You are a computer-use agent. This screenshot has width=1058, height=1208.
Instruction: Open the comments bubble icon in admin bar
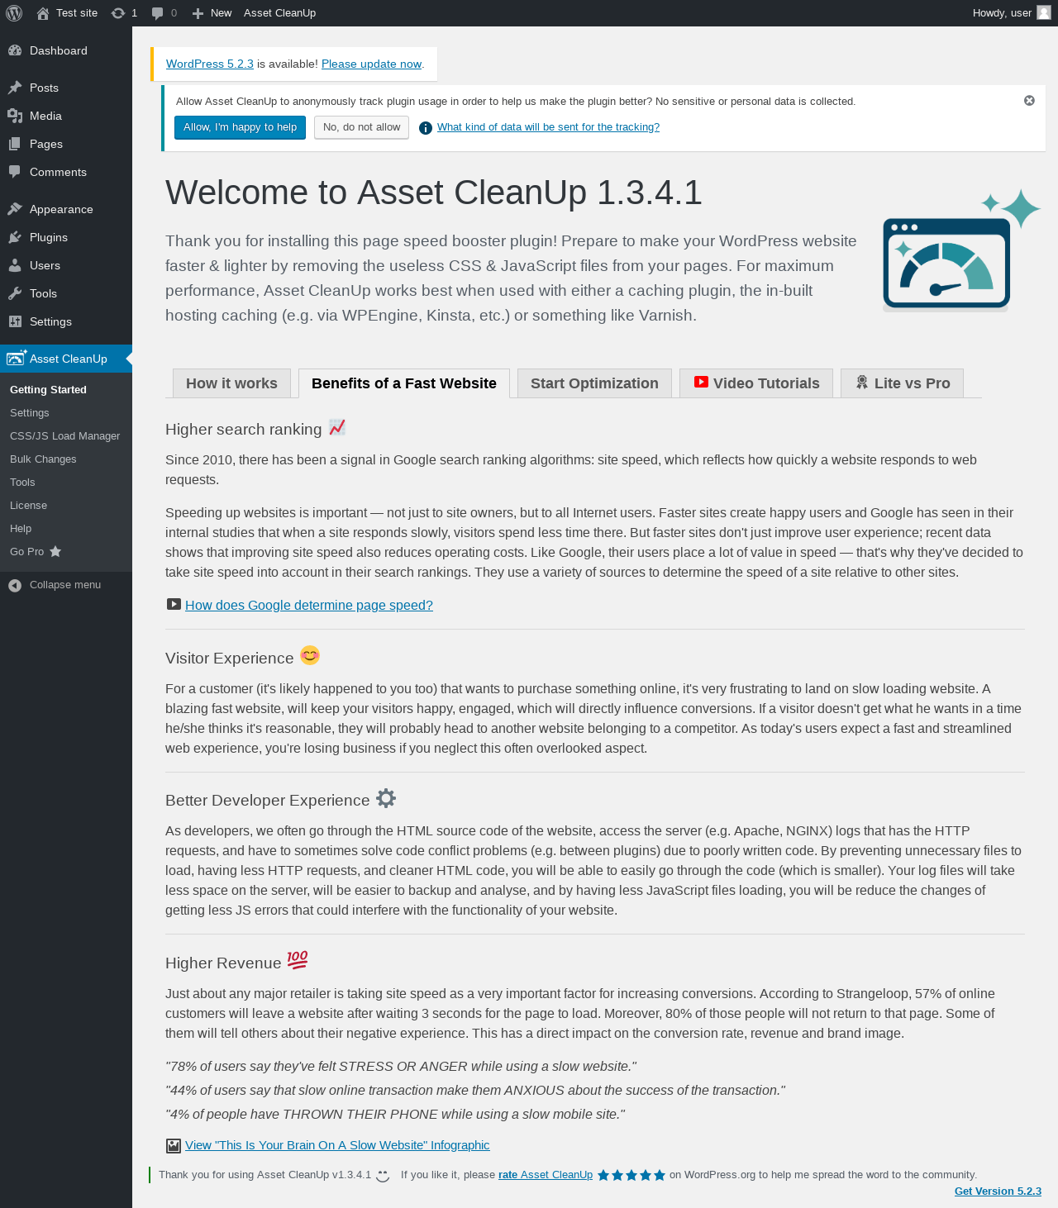click(158, 13)
